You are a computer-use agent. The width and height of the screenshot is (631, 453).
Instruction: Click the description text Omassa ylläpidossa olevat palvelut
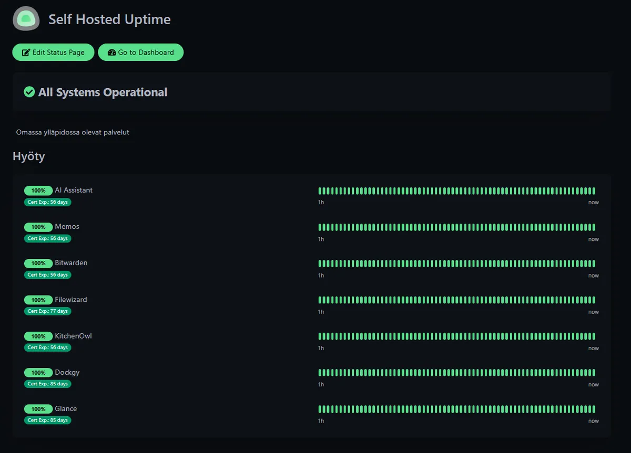73,132
